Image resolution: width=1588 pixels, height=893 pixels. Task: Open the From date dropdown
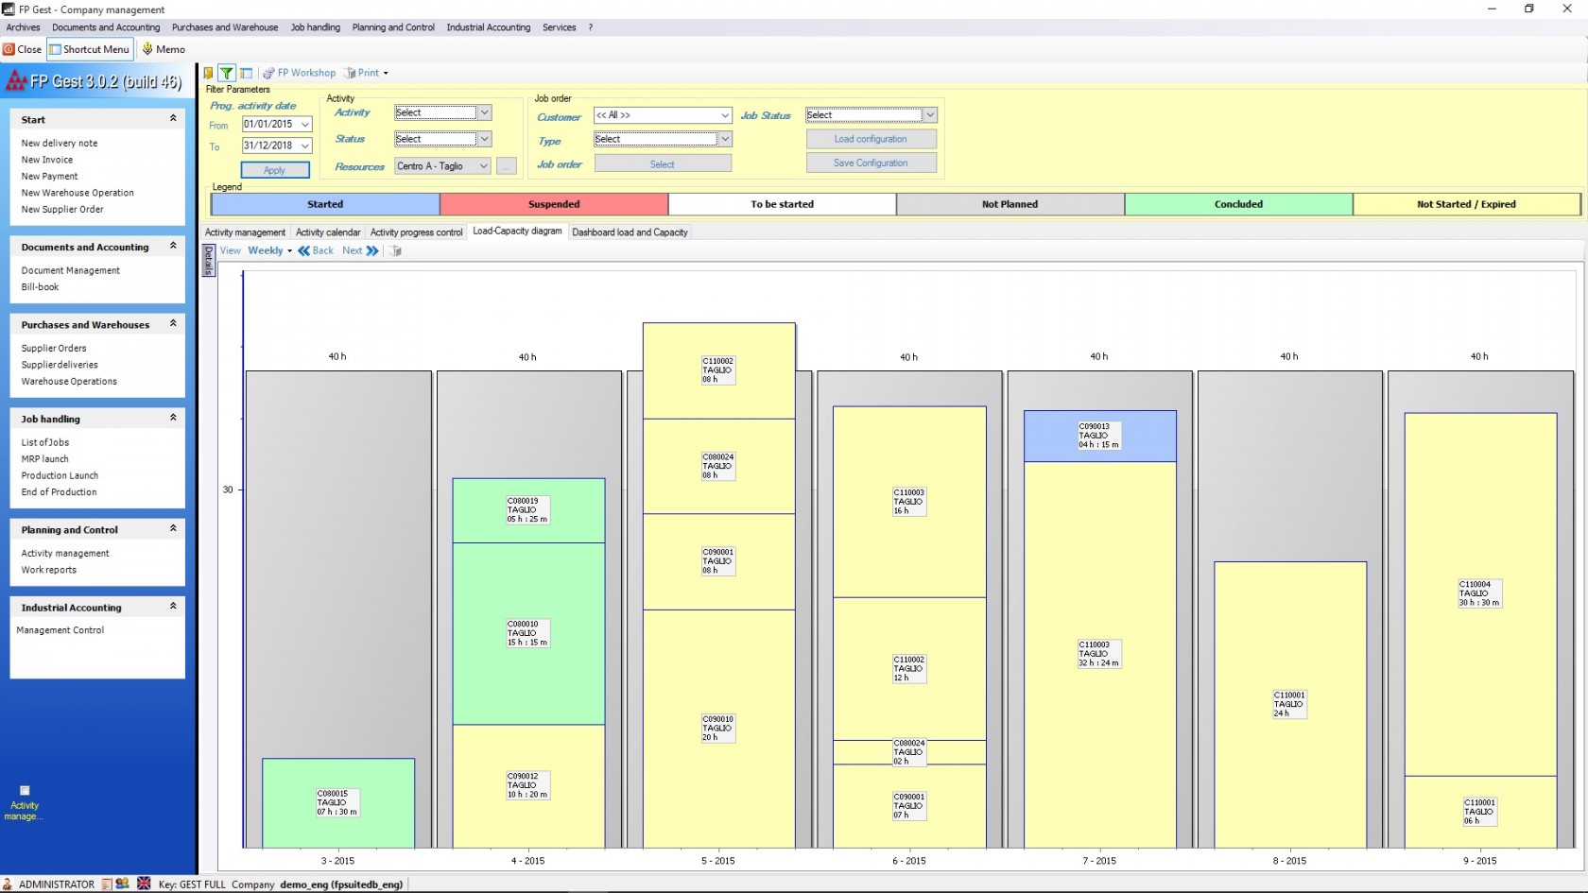[305, 124]
